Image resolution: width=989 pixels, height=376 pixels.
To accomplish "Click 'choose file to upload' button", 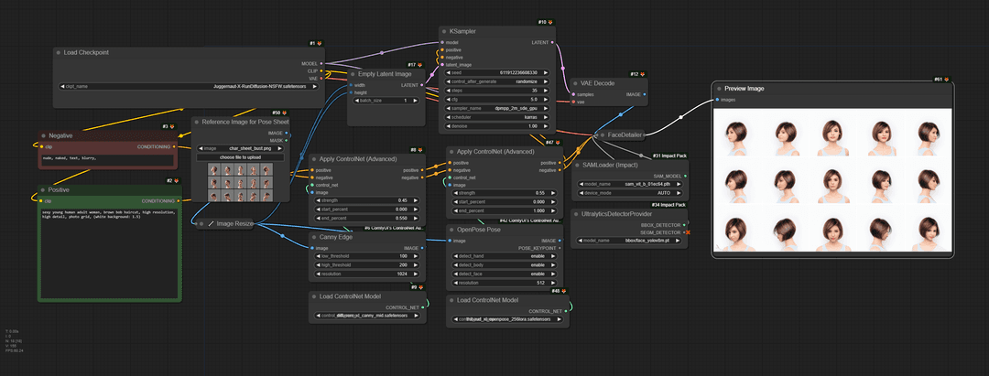I will click(241, 157).
